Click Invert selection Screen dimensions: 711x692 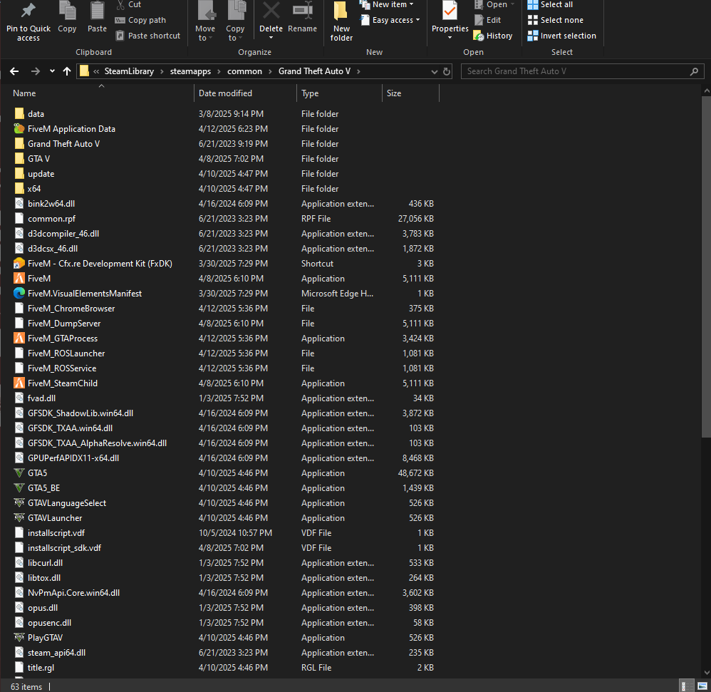tap(562, 36)
